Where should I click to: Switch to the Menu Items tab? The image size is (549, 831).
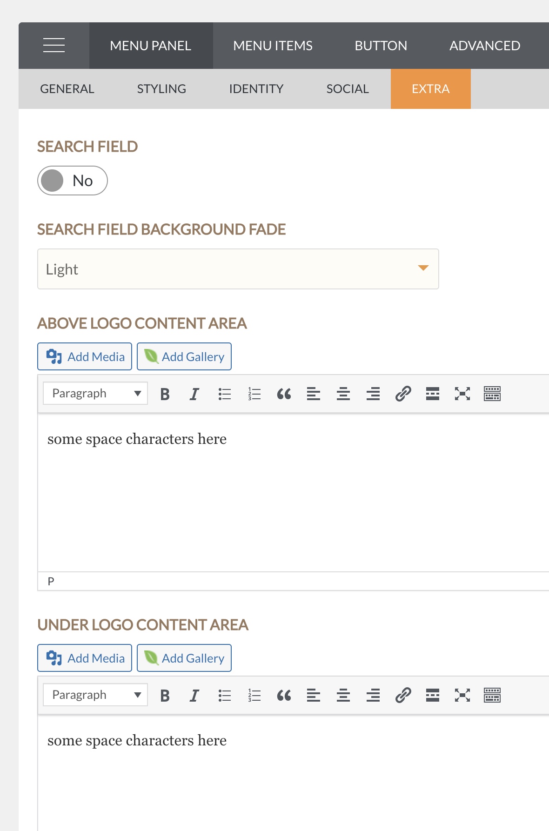pyautogui.click(x=273, y=46)
